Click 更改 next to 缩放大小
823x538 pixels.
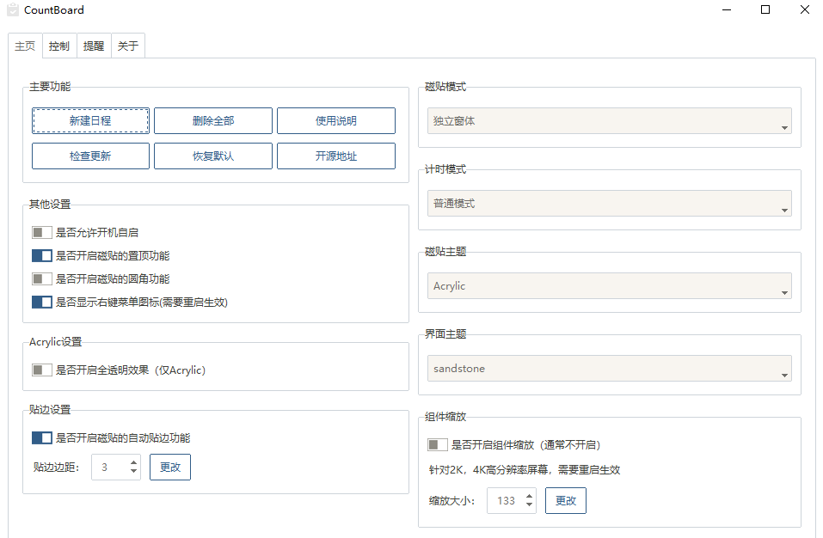point(565,500)
